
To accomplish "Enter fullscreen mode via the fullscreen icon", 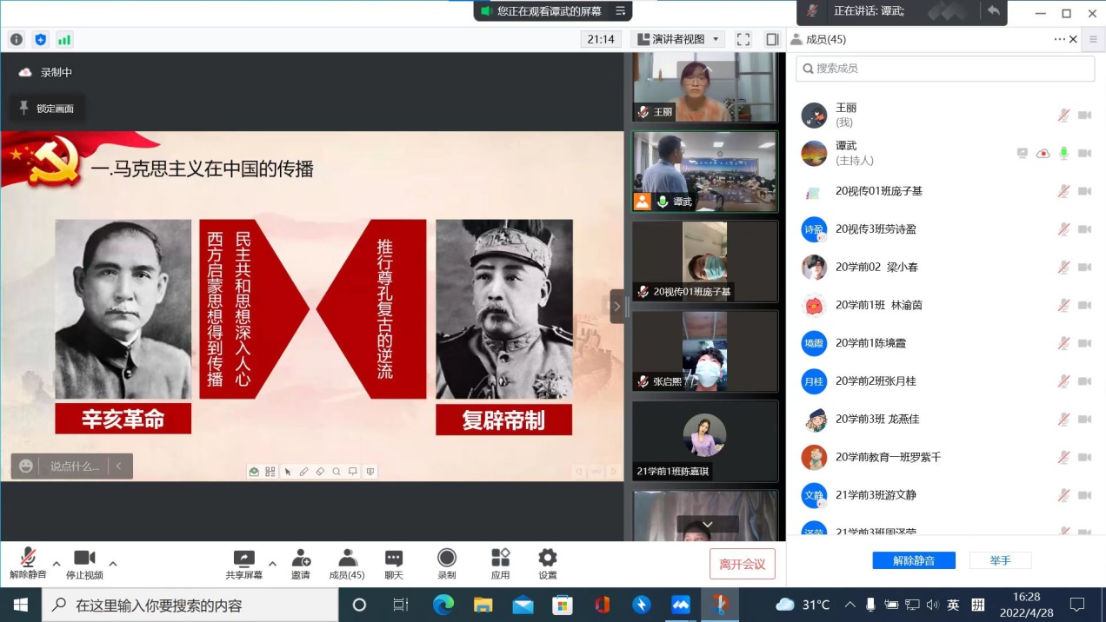I will pos(743,39).
